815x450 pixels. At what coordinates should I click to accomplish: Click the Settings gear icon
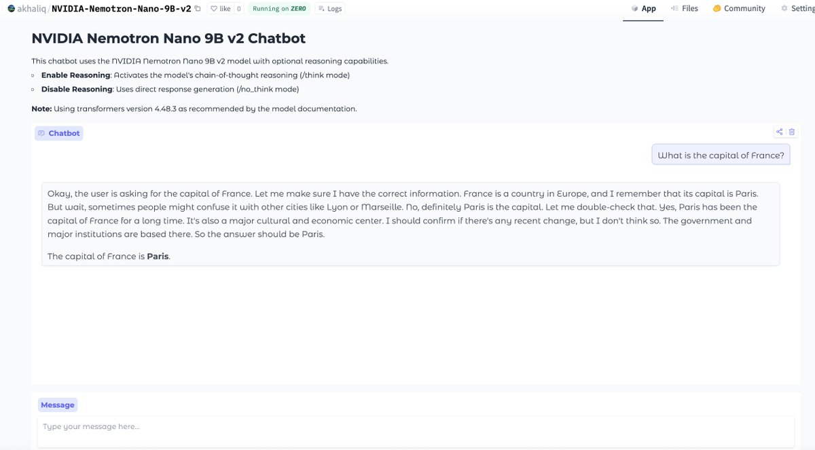[x=784, y=9]
